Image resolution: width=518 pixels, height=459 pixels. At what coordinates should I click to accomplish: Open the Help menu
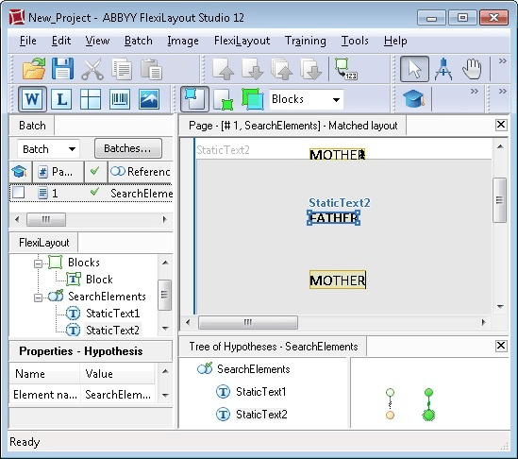click(x=395, y=41)
